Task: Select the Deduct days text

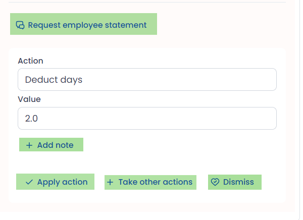Action: click(54, 80)
